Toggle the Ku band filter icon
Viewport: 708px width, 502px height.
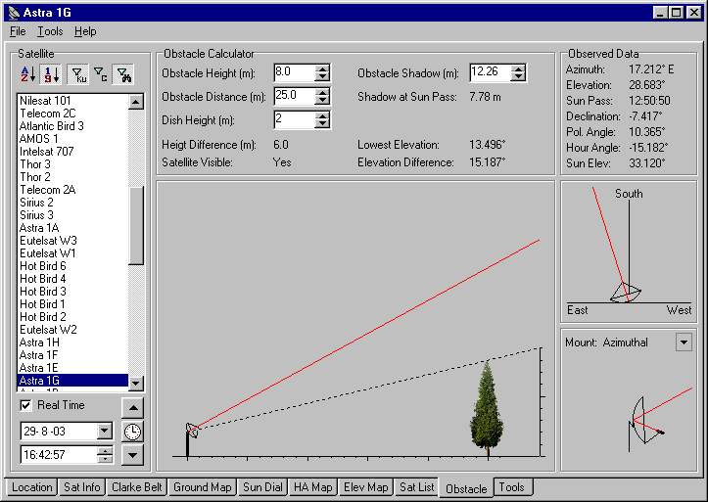78,74
